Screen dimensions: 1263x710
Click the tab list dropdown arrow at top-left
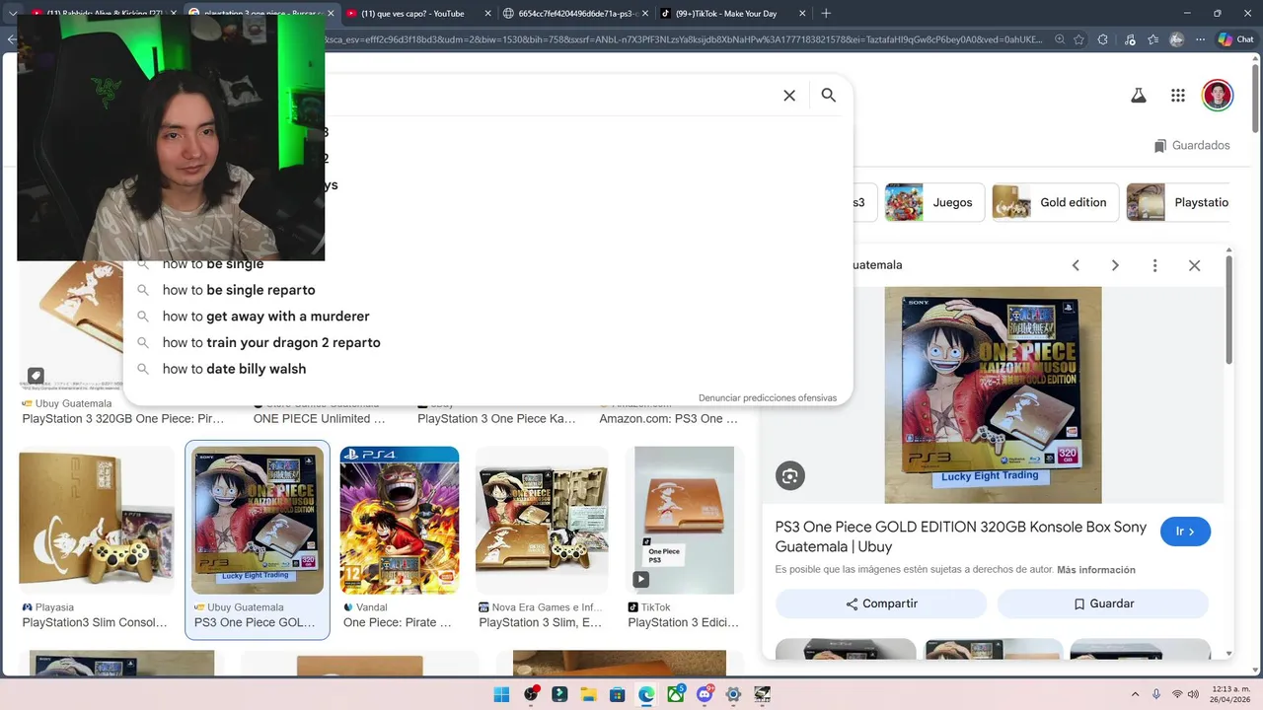point(13,13)
